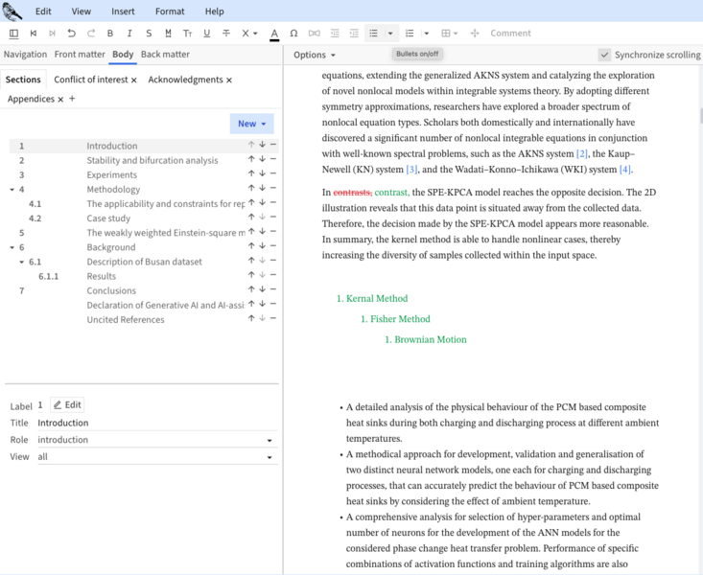Undo the last edit
The width and height of the screenshot is (703, 575).
coord(71,34)
